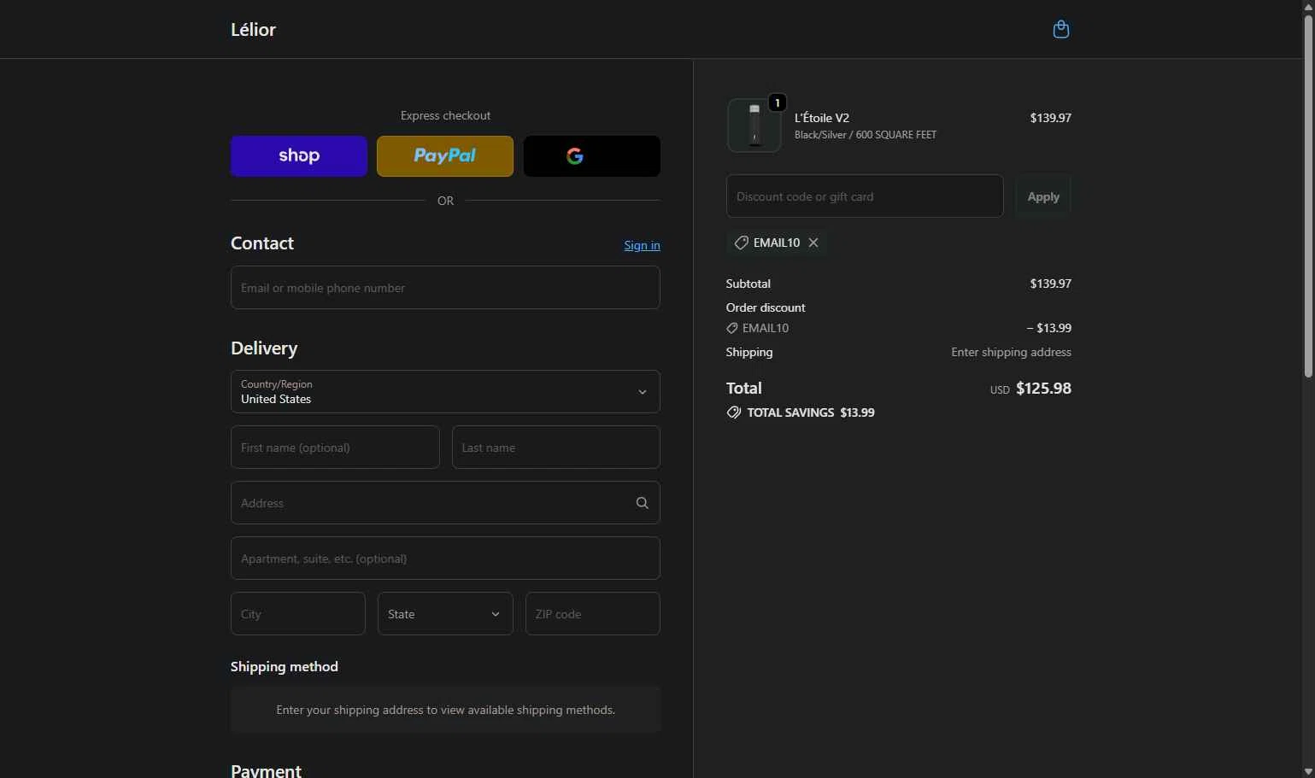Open the Lélior store logo link
Viewport: 1315px width, 778px height.
pos(253,29)
